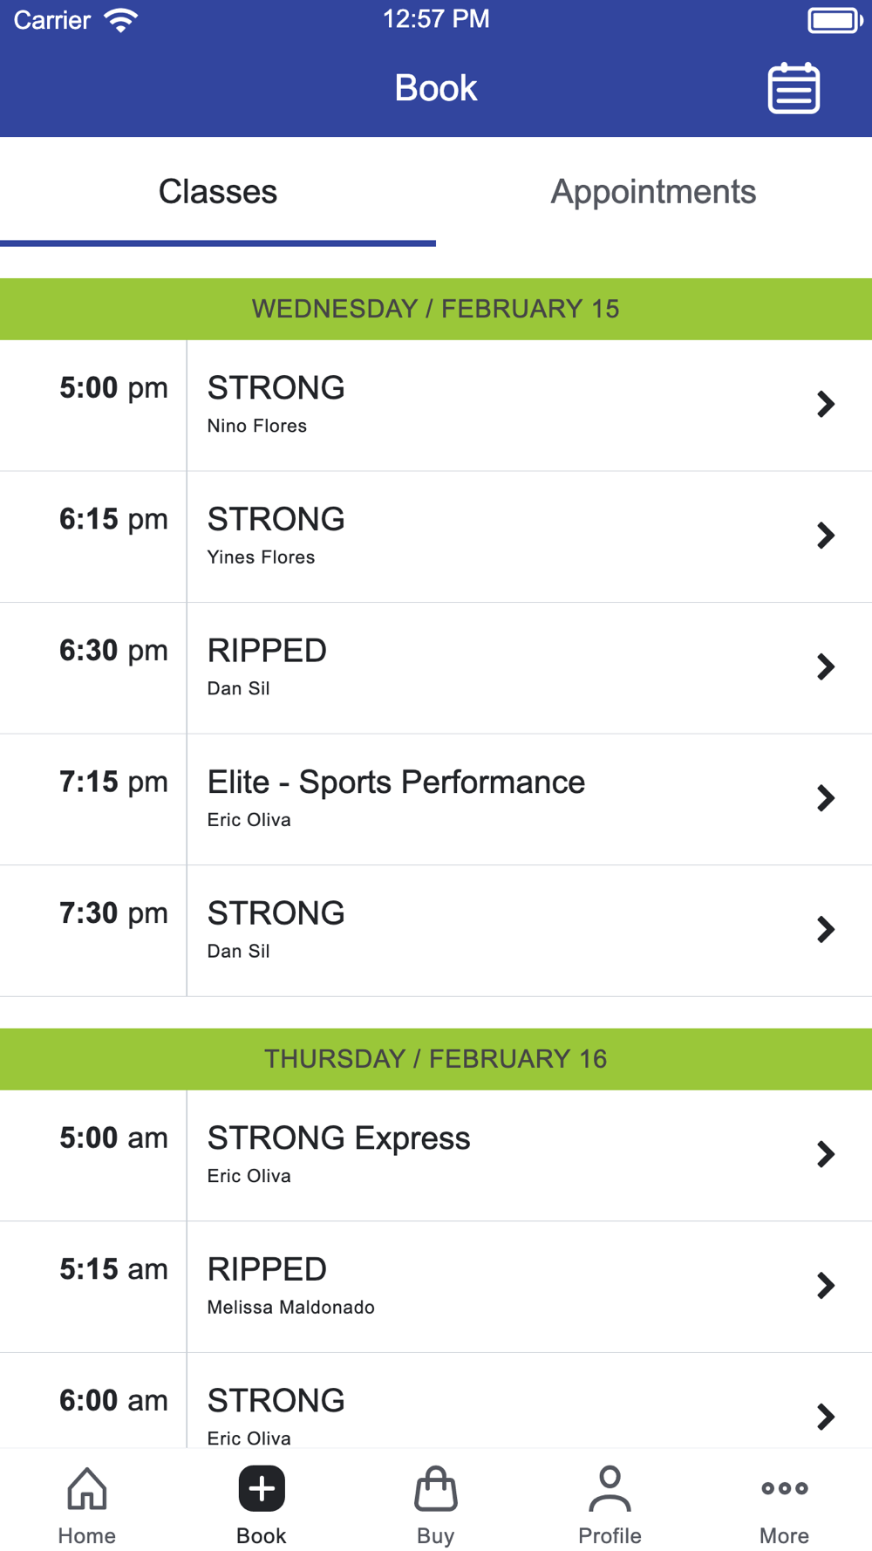Expand chevron for 5:00 pm STRONG class
Image resolution: width=872 pixels, height=1551 pixels.
click(826, 404)
